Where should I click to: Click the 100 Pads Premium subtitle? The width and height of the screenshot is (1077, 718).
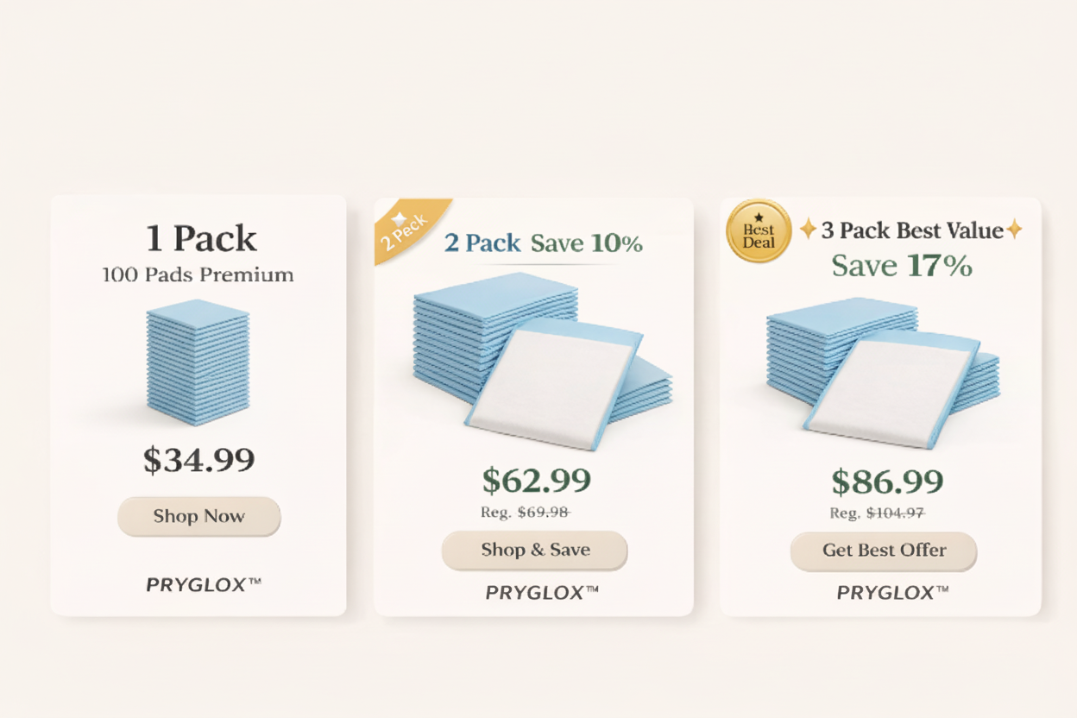[198, 275]
